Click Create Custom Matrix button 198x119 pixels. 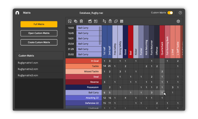pyautogui.click(x=39, y=42)
